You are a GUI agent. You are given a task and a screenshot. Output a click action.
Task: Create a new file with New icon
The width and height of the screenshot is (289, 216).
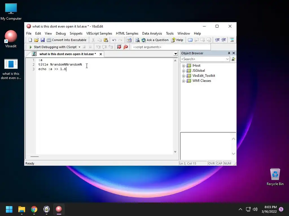(30, 40)
